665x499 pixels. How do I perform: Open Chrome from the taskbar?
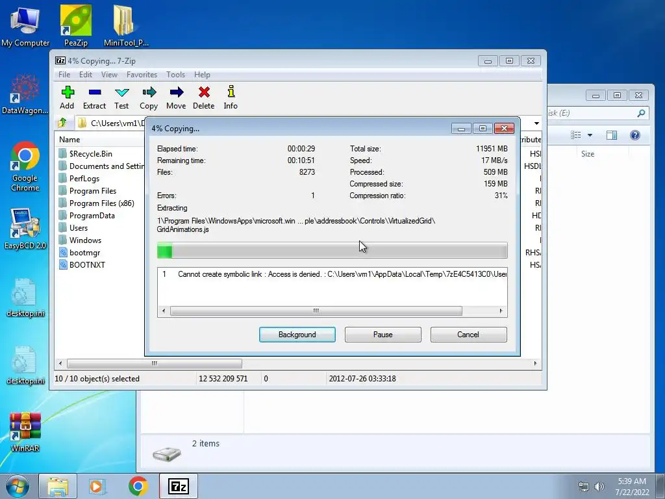coord(138,486)
